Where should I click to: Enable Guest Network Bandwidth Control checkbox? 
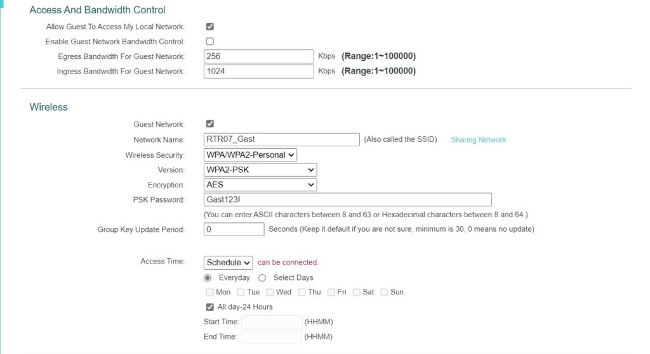(210, 42)
